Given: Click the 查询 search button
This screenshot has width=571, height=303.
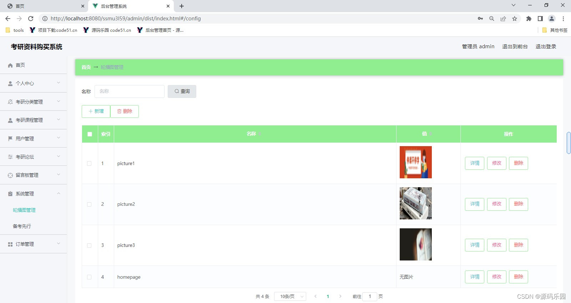Looking at the screenshot, I should point(182,91).
